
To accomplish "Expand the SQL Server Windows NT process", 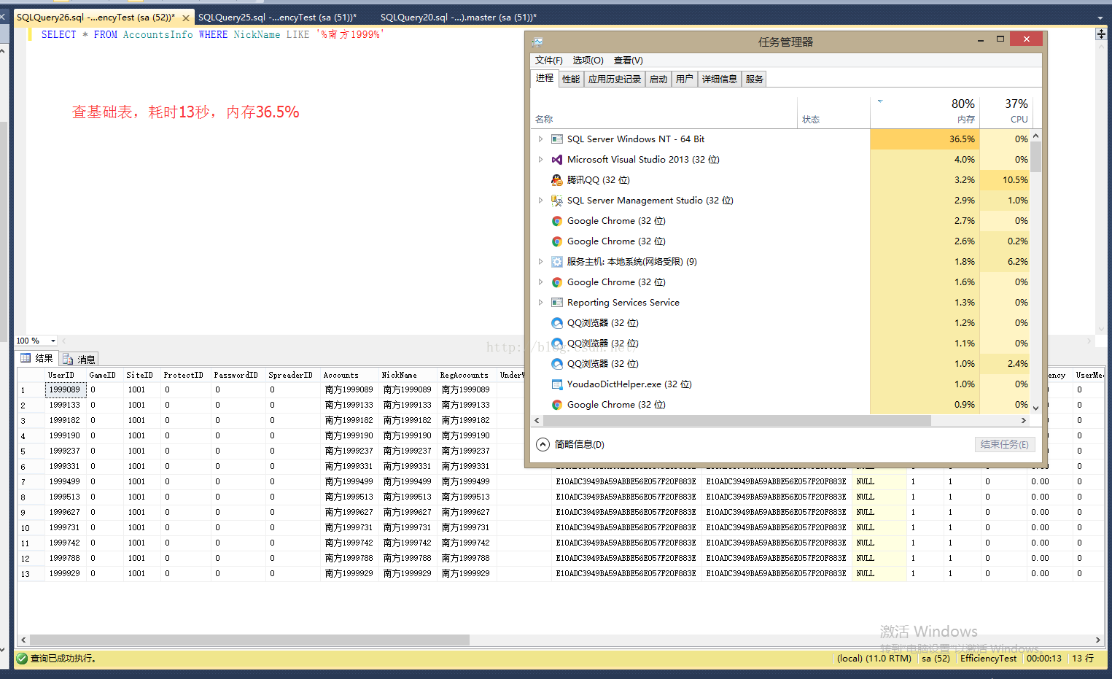I will click(540, 139).
